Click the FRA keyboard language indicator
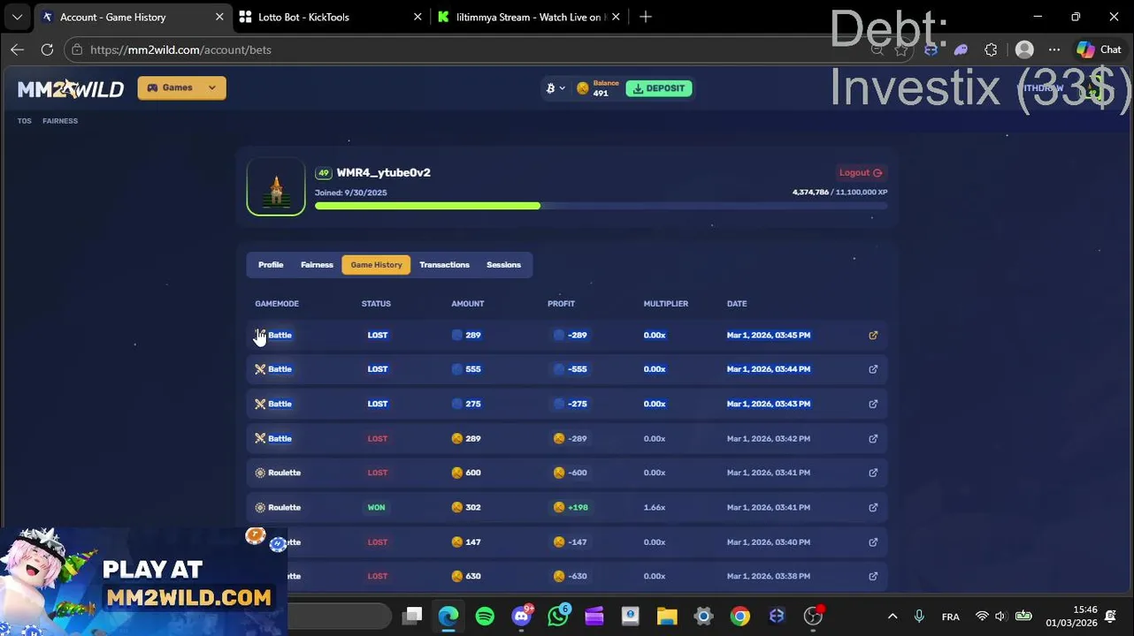1134x636 pixels. tap(951, 617)
